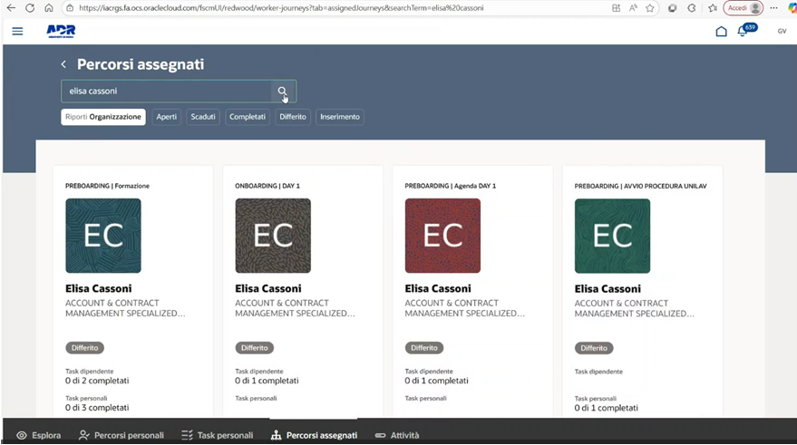Viewport: 797px width, 445px height.
Task: Reload the page with browser refresh
Action: tap(30, 8)
